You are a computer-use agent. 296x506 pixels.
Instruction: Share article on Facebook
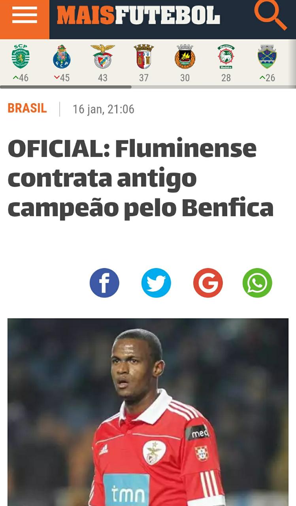click(x=104, y=283)
